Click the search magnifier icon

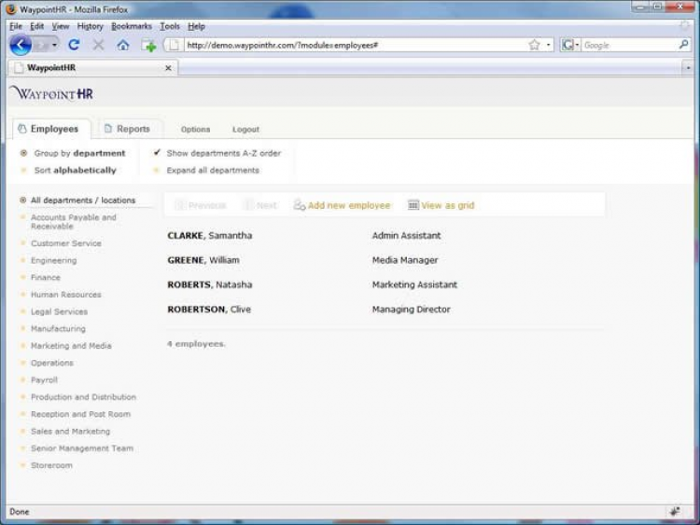[683, 45]
